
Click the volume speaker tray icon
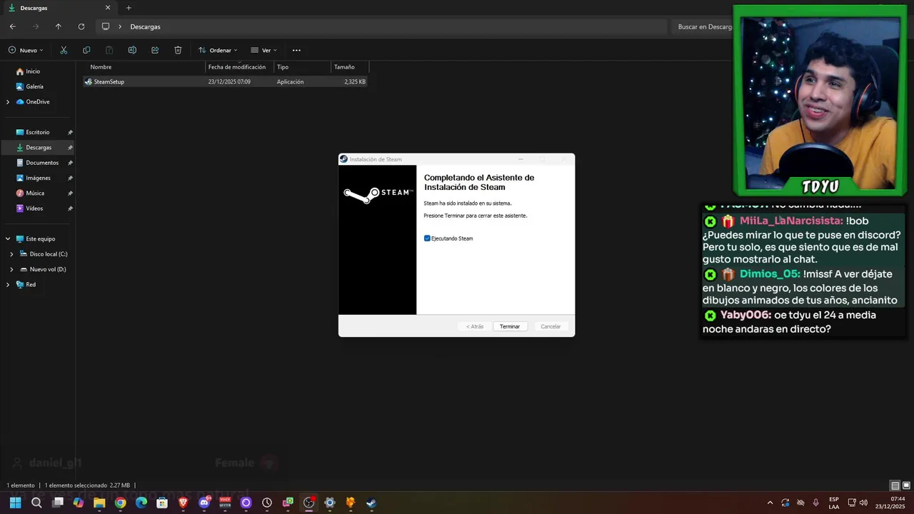(863, 503)
